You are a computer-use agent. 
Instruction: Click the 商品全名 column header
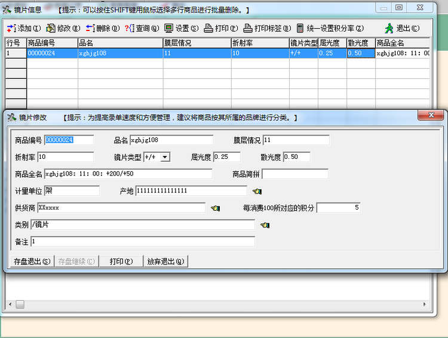click(x=402, y=43)
